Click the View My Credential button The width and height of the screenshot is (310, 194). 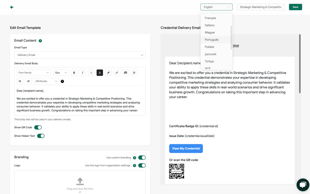[186, 149]
